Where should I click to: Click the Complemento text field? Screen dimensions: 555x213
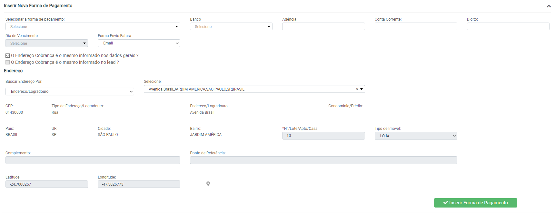pyautogui.click(x=93, y=160)
